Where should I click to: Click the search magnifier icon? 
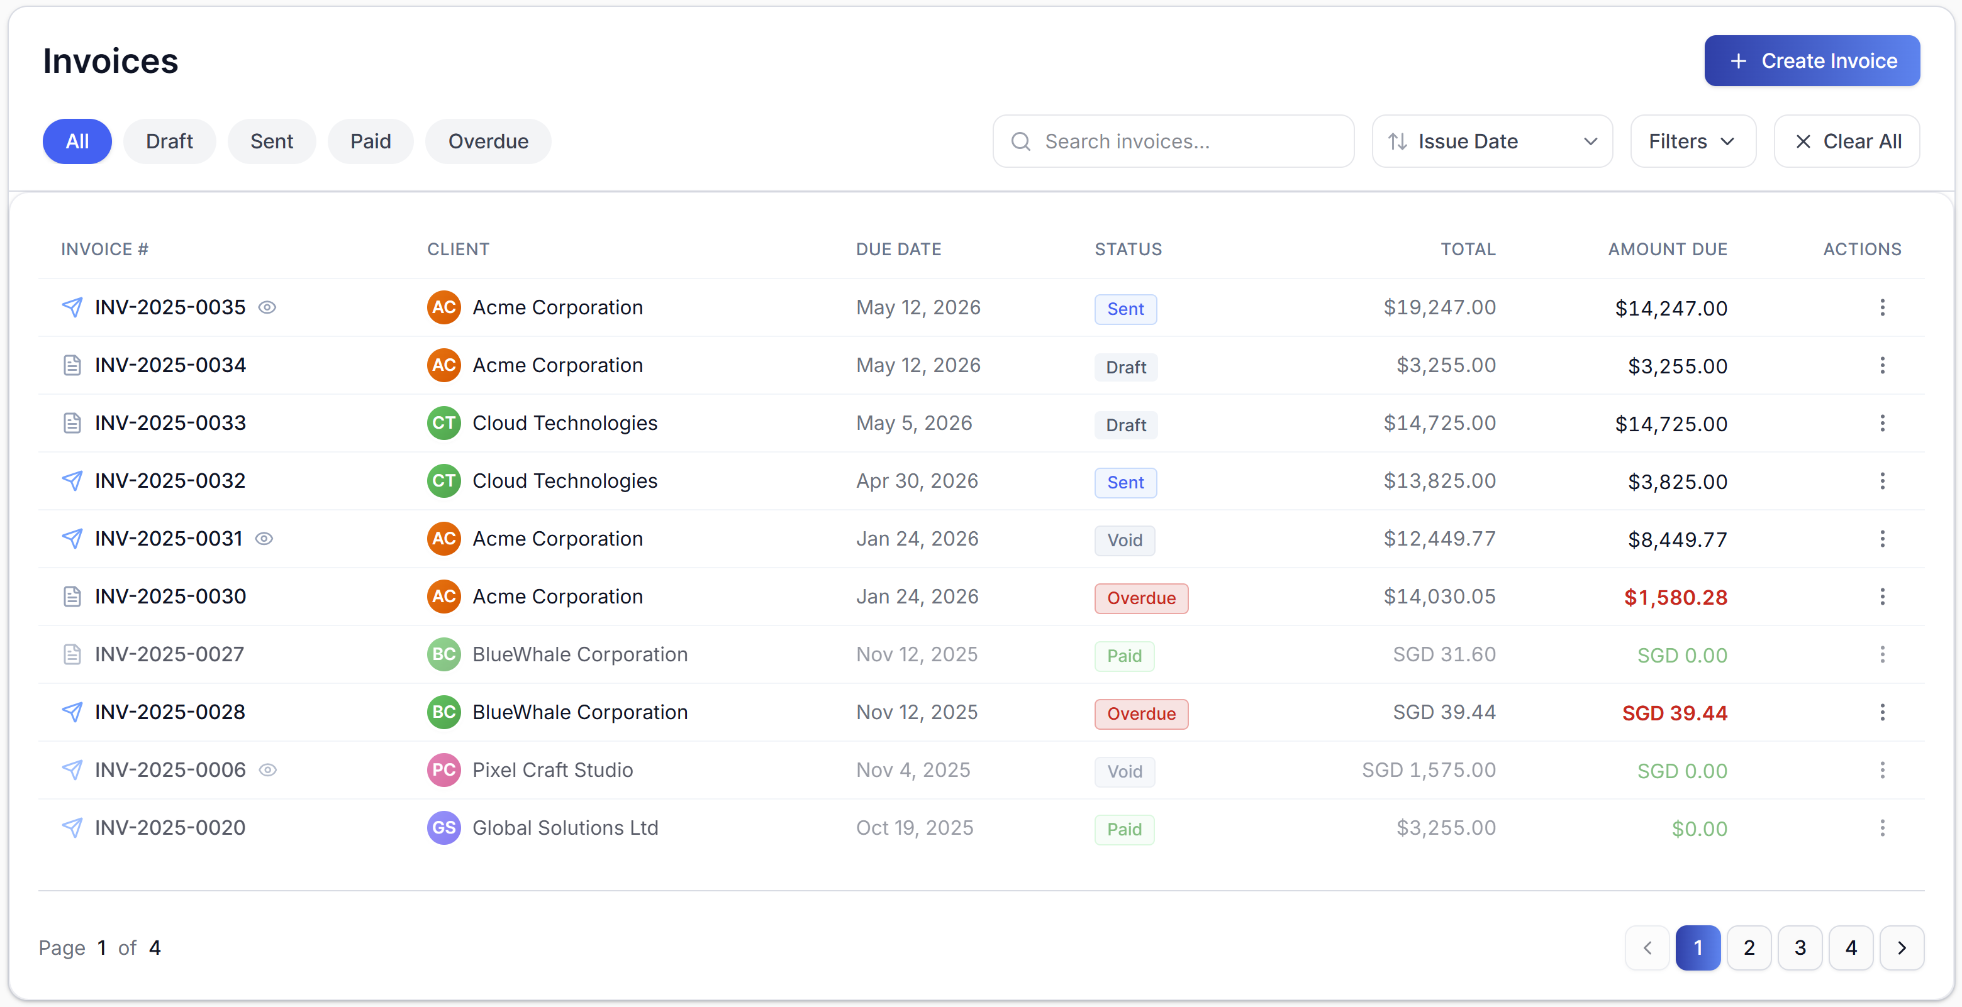(1022, 141)
